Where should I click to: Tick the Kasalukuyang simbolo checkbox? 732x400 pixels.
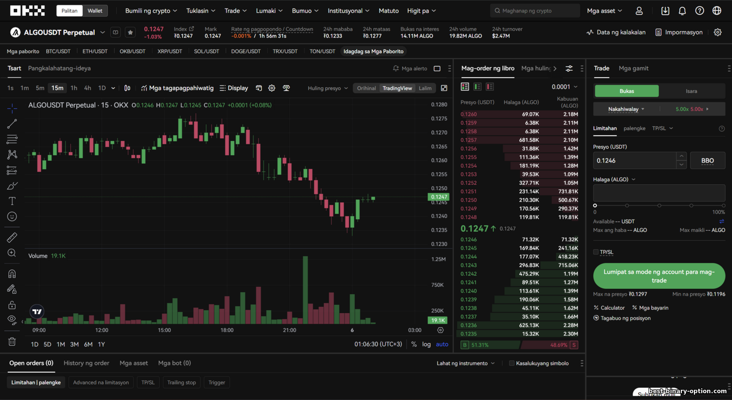click(x=511, y=363)
